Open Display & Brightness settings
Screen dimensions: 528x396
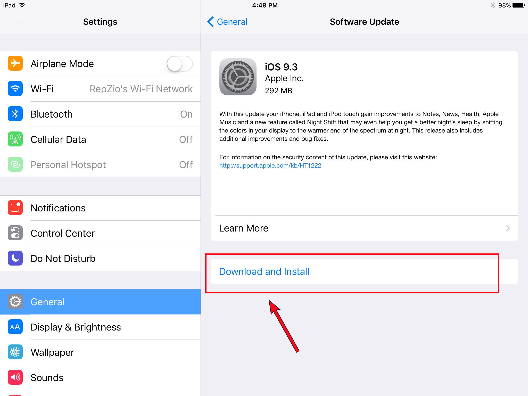100,327
